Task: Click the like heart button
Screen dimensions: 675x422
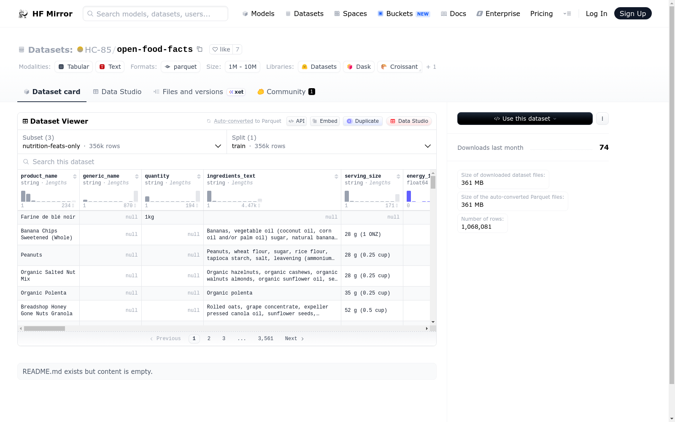Action: (x=221, y=49)
